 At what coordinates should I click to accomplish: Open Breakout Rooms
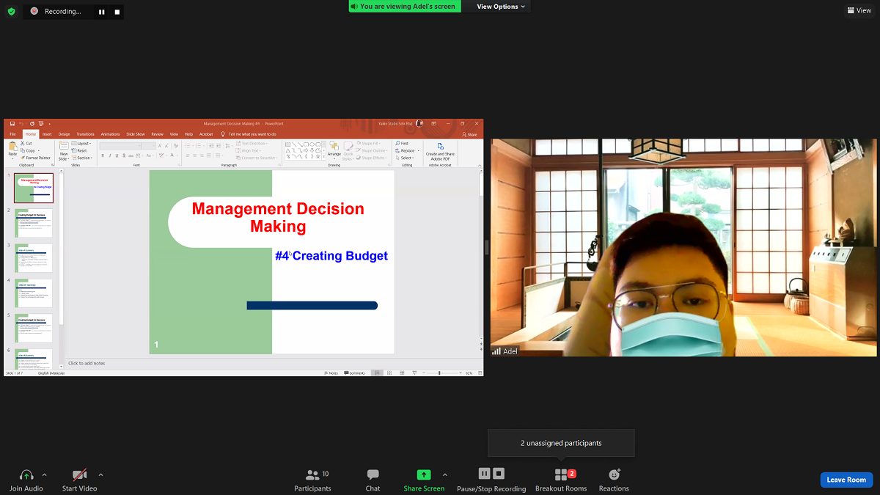pos(561,480)
